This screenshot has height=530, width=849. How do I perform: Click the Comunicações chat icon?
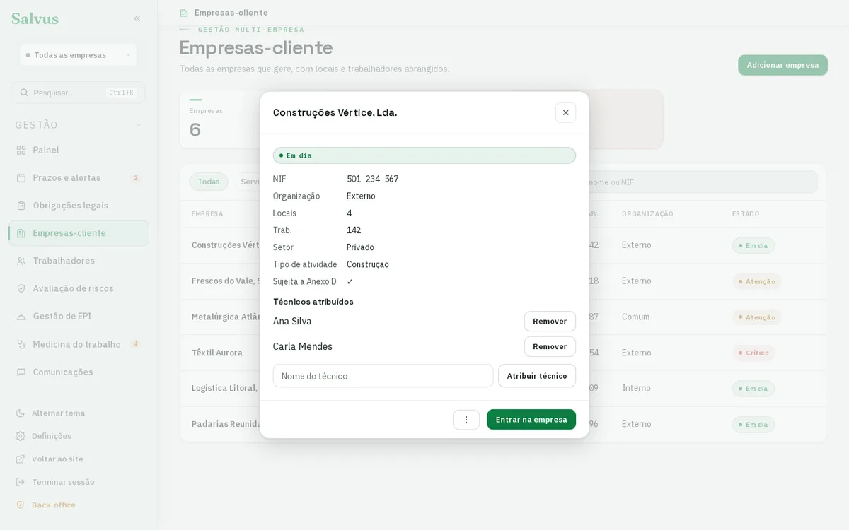pos(21,372)
